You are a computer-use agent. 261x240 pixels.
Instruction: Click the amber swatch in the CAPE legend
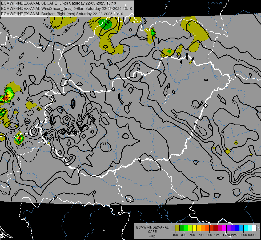199,228
